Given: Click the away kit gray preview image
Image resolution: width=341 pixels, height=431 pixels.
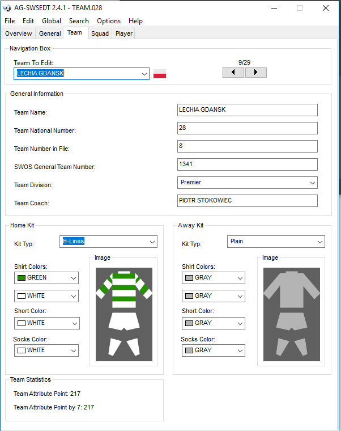Looking at the screenshot, I should [x=292, y=314].
